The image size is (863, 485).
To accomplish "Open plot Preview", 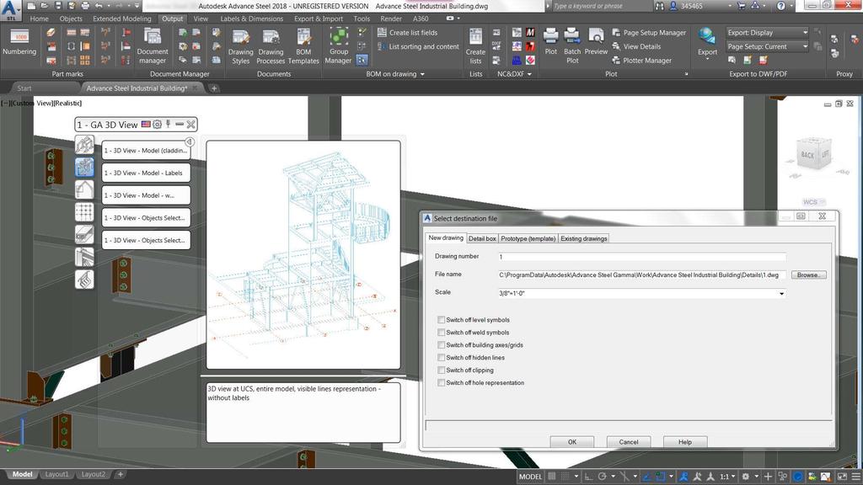I will [x=596, y=41].
